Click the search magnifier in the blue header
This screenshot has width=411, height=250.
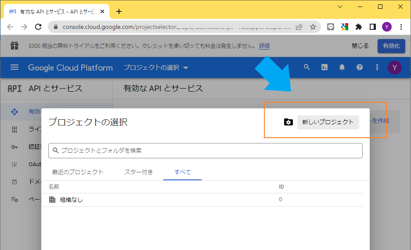click(306, 67)
